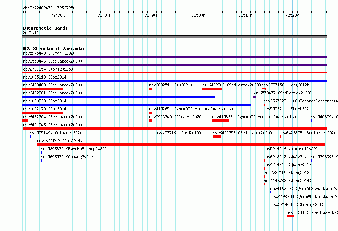The height and width of the screenshot is (231, 338).
Task: Open nsv4167103 gnomADStructuralVariants label
Action: pyautogui.click(x=304, y=189)
